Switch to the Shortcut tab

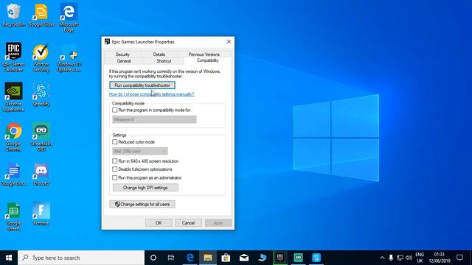[164, 61]
